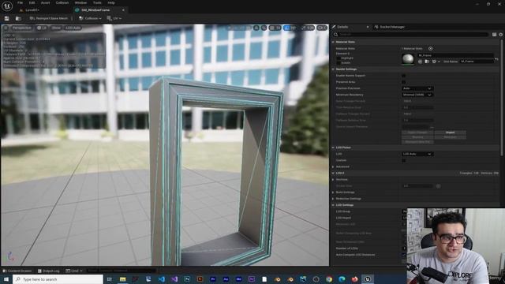Open the Collision toolbar dropdown
This screenshot has width=505, height=284.
tap(90, 18)
